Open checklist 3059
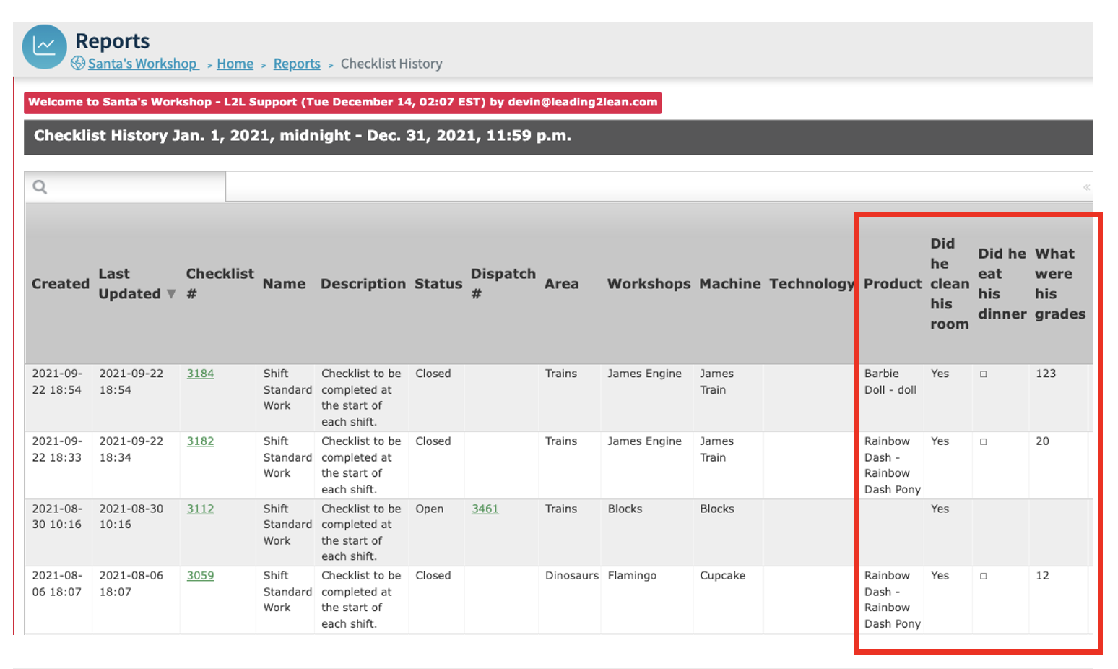1118x669 pixels. coord(200,576)
